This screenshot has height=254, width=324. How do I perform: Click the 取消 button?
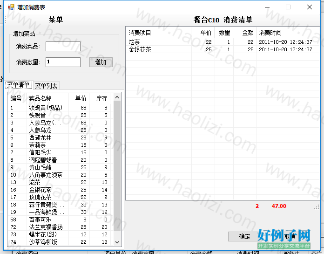[x=290, y=236]
